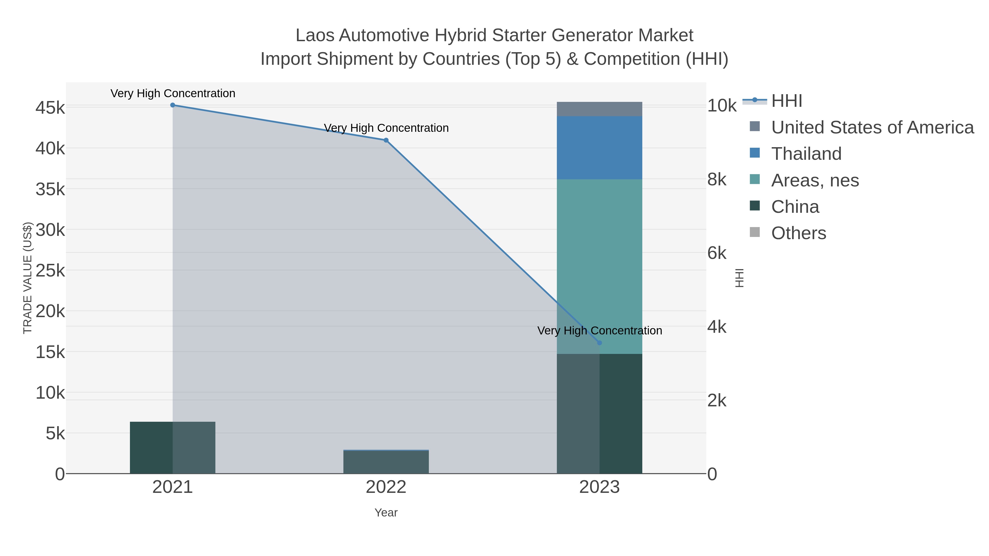The image size is (989, 556).
Task: Select the United States segment atop 2023 bar
Action: tap(600, 109)
